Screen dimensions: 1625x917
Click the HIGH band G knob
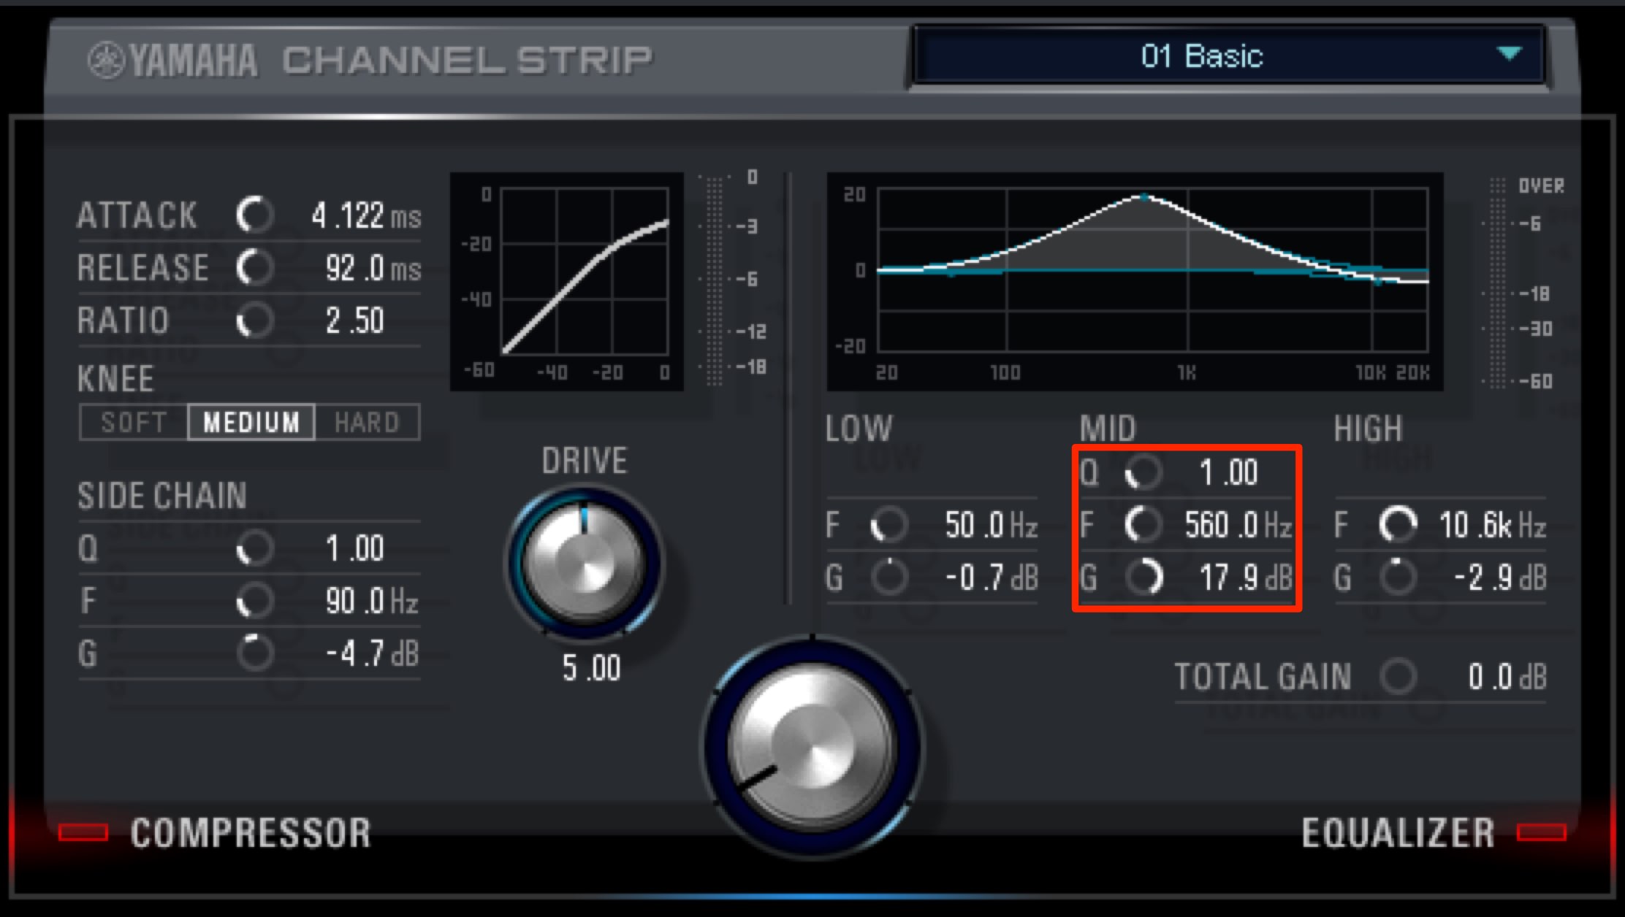(1398, 577)
